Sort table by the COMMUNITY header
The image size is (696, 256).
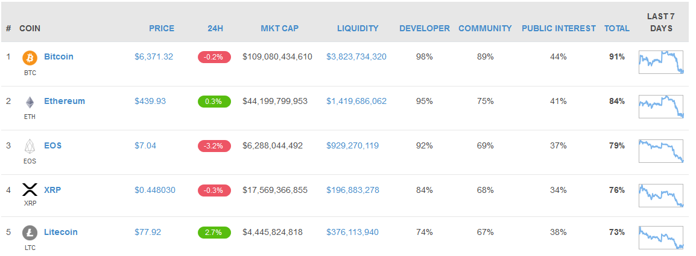tap(485, 28)
